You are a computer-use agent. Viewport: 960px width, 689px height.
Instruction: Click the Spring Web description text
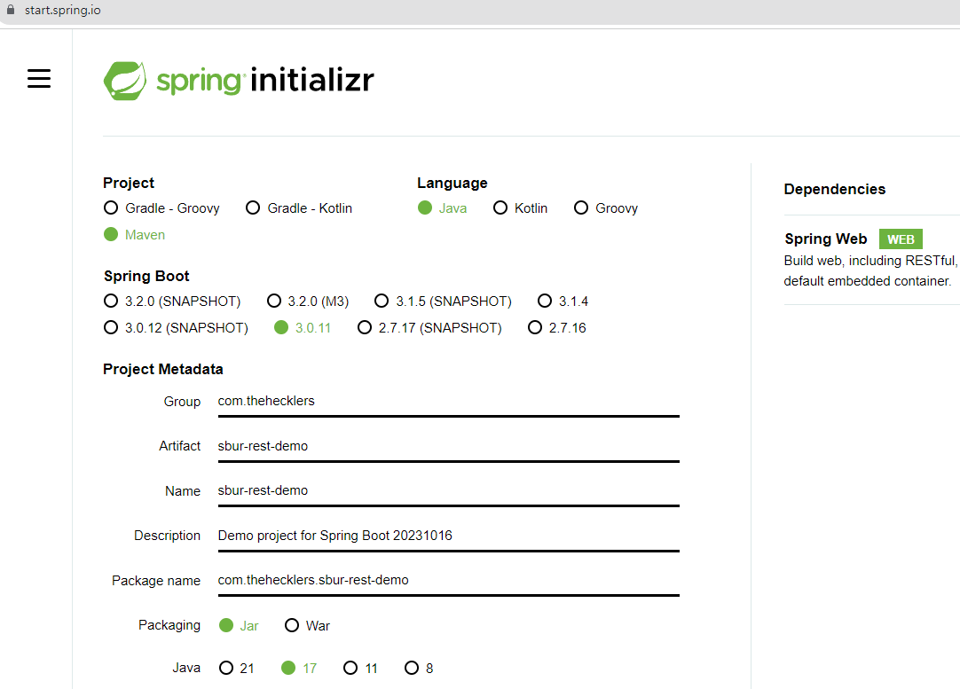(871, 270)
